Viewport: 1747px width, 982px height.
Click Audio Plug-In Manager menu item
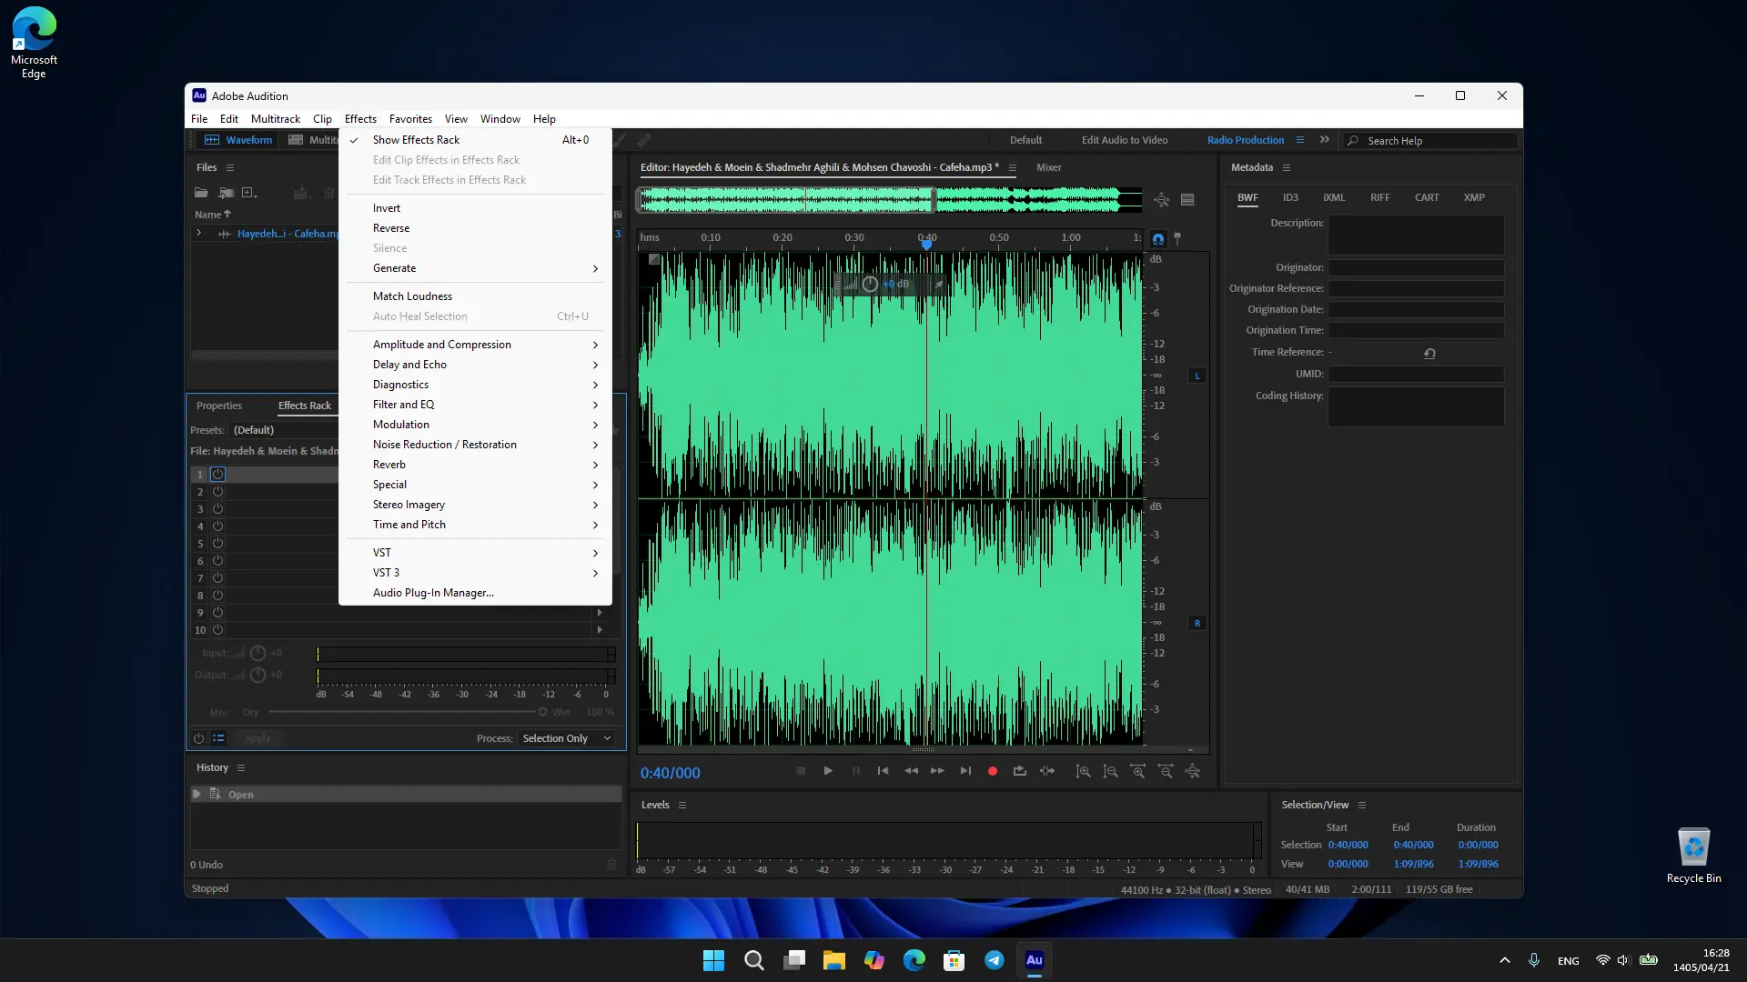[x=433, y=593]
